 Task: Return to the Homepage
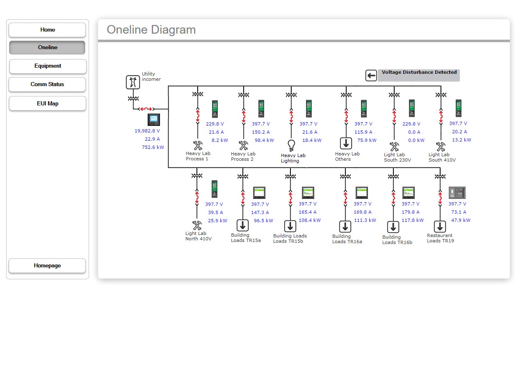[x=47, y=266]
